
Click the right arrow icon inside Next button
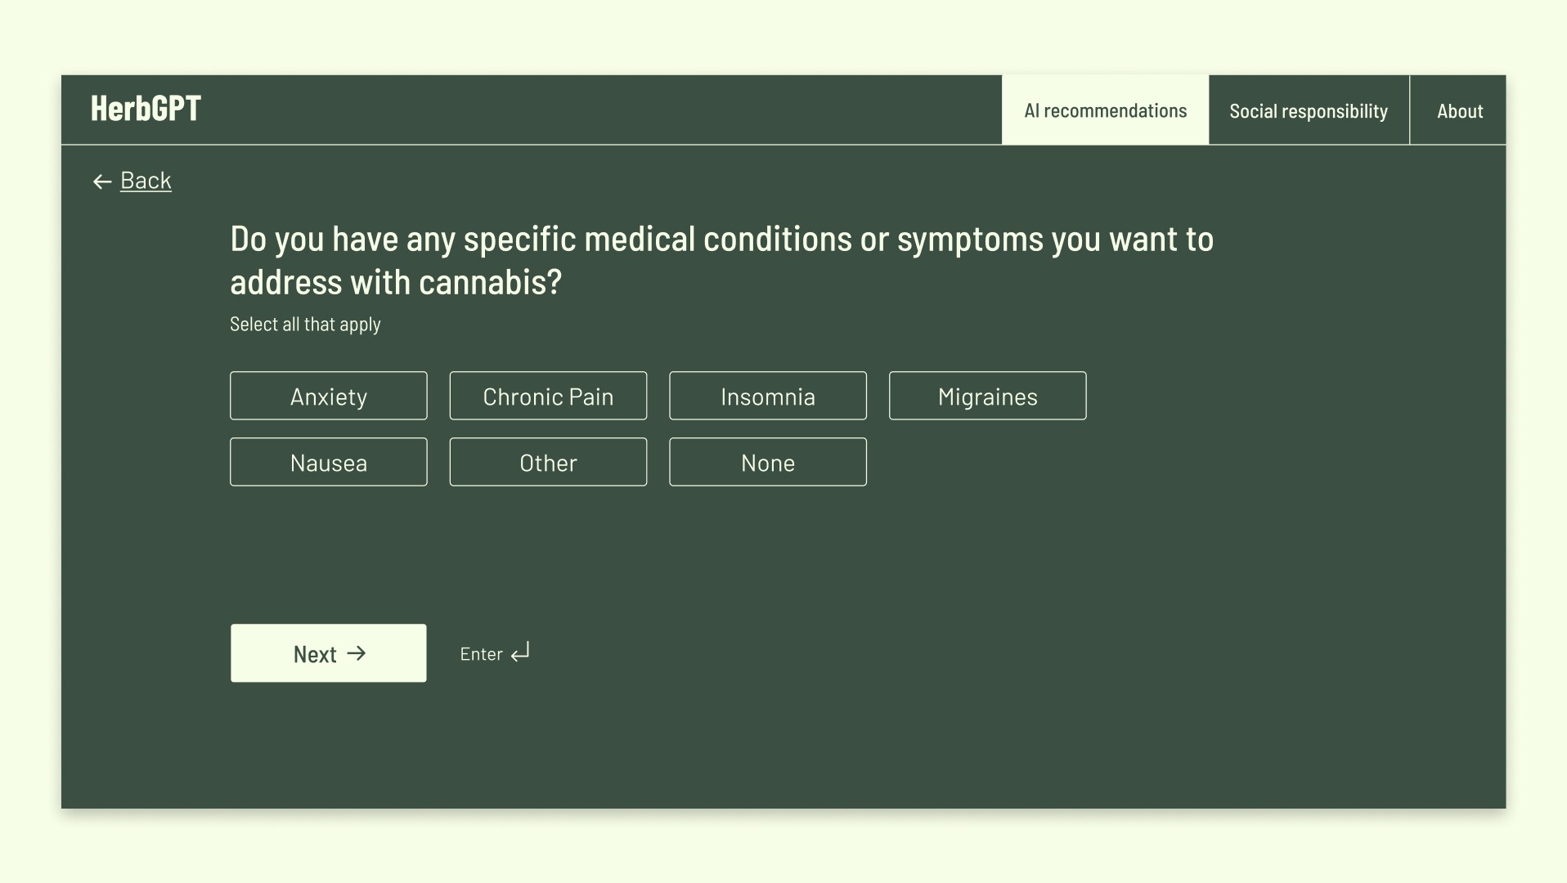(357, 653)
